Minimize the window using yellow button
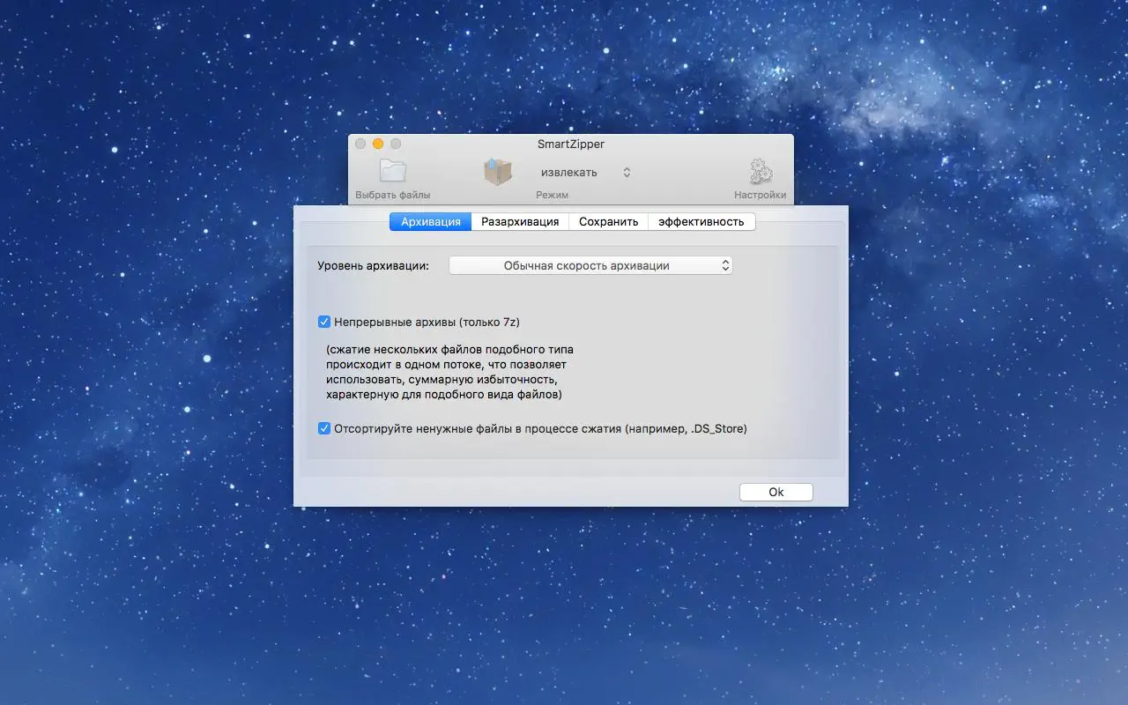The width and height of the screenshot is (1128, 705). pyautogui.click(x=378, y=144)
